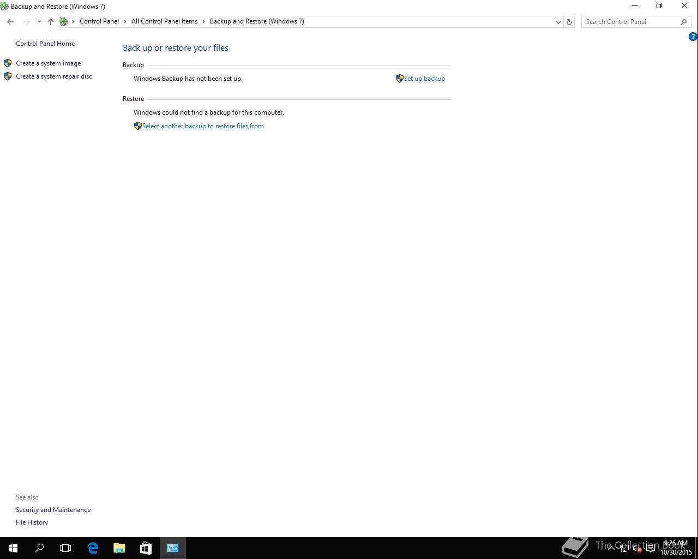Click 'Back up or restore your files' heading
The image size is (698, 559).
pyautogui.click(x=176, y=48)
